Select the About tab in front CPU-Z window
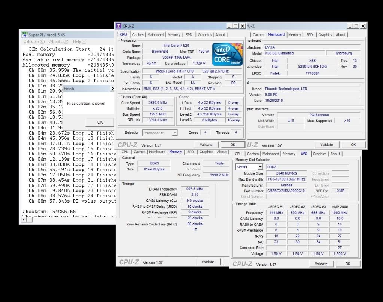 tap(220, 35)
